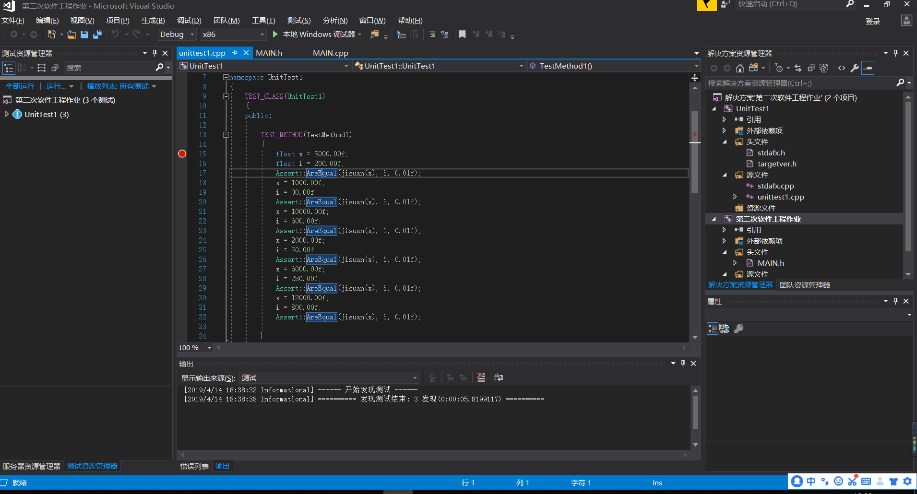
Task: Start the local Windows debugger (green play)
Action: point(275,34)
